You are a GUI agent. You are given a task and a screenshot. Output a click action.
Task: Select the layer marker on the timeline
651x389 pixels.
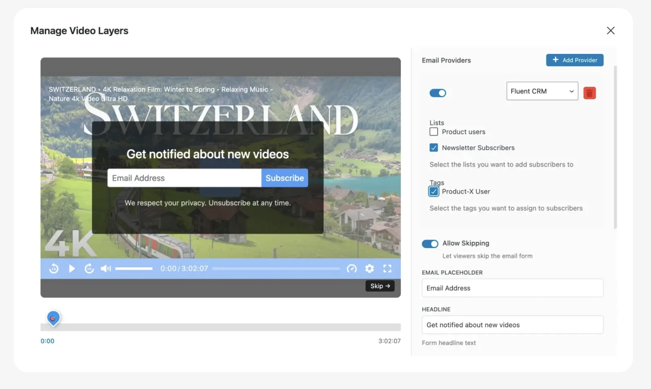[53, 318]
